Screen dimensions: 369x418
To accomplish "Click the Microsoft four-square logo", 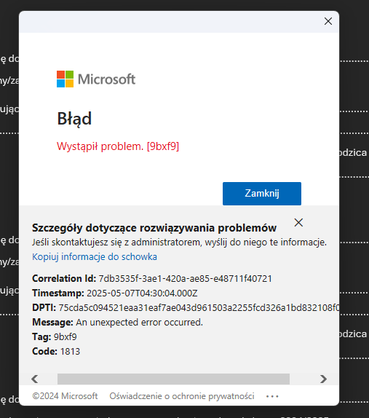I will [65, 79].
